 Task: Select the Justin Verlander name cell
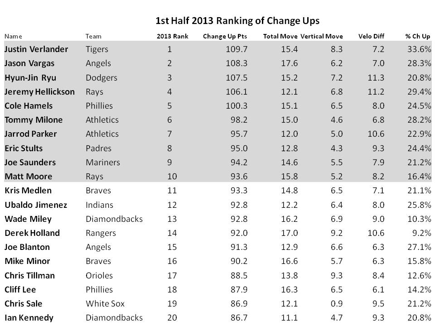pyautogui.click(x=36, y=49)
